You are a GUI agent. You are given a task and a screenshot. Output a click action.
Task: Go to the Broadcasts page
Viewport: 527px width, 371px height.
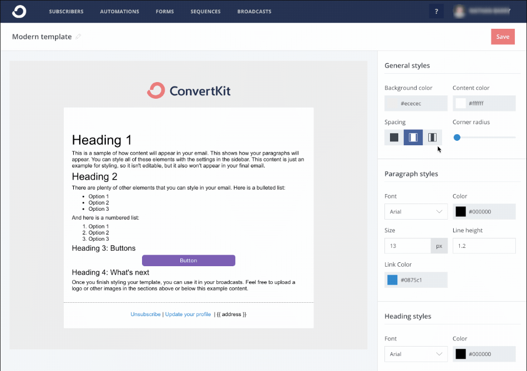click(x=255, y=12)
